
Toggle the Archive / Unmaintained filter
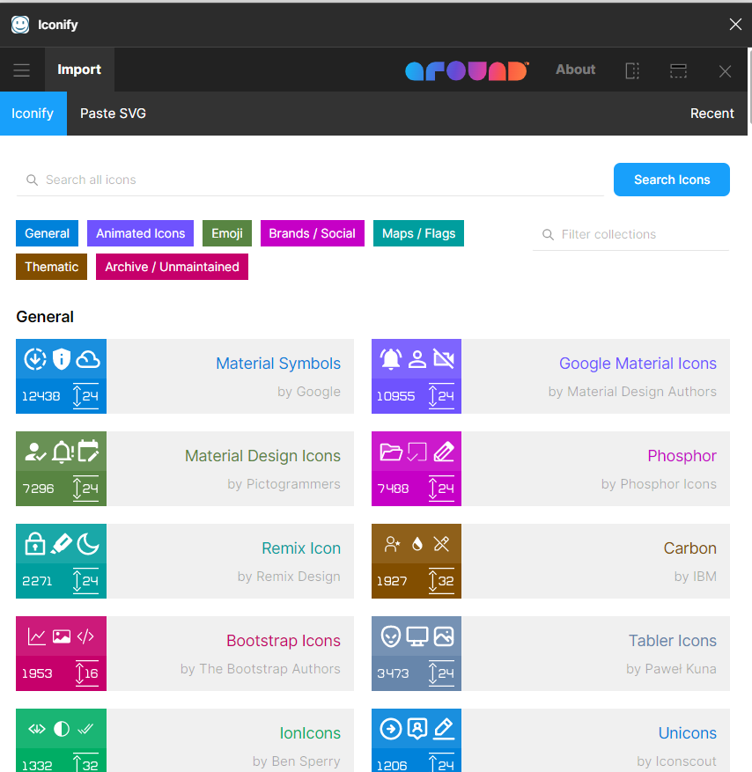click(172, 267)
